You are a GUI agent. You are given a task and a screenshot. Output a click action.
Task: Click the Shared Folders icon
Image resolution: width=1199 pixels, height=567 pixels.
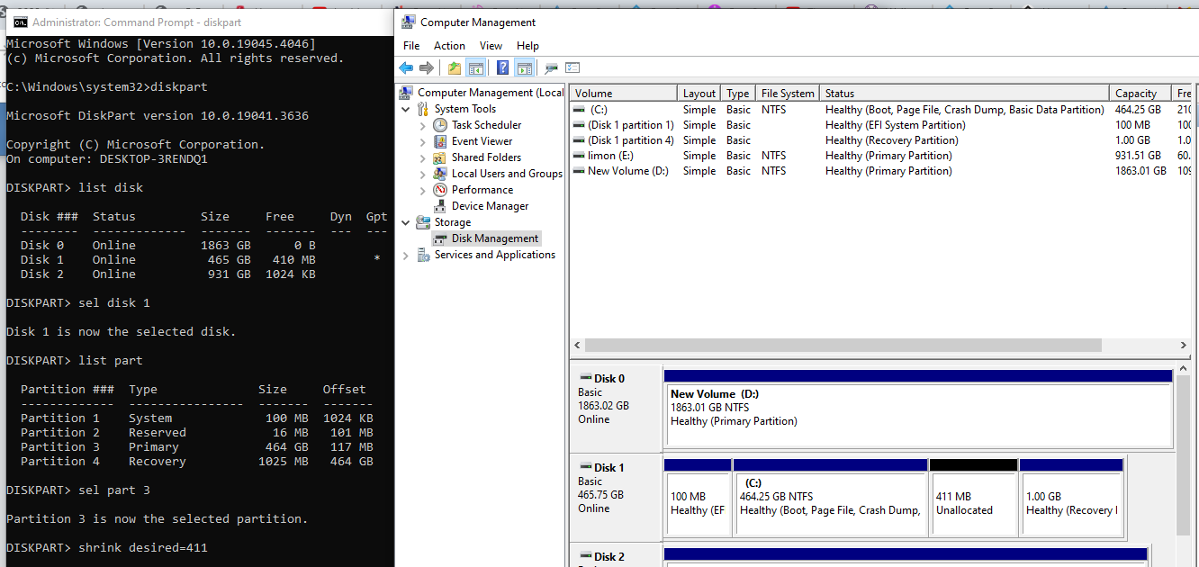pyautogui.click(x=440, y=157)
